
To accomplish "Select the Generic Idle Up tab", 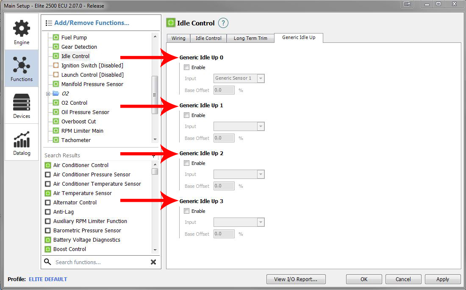I will [x=299, y=38].
